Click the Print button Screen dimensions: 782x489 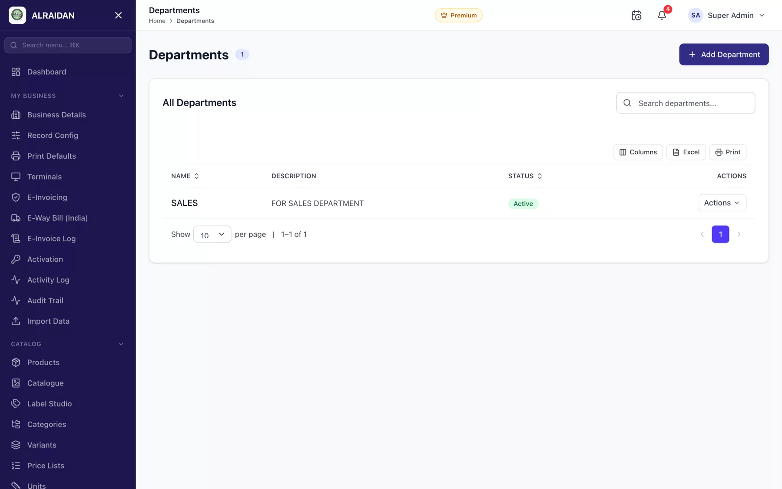[728, 152]
